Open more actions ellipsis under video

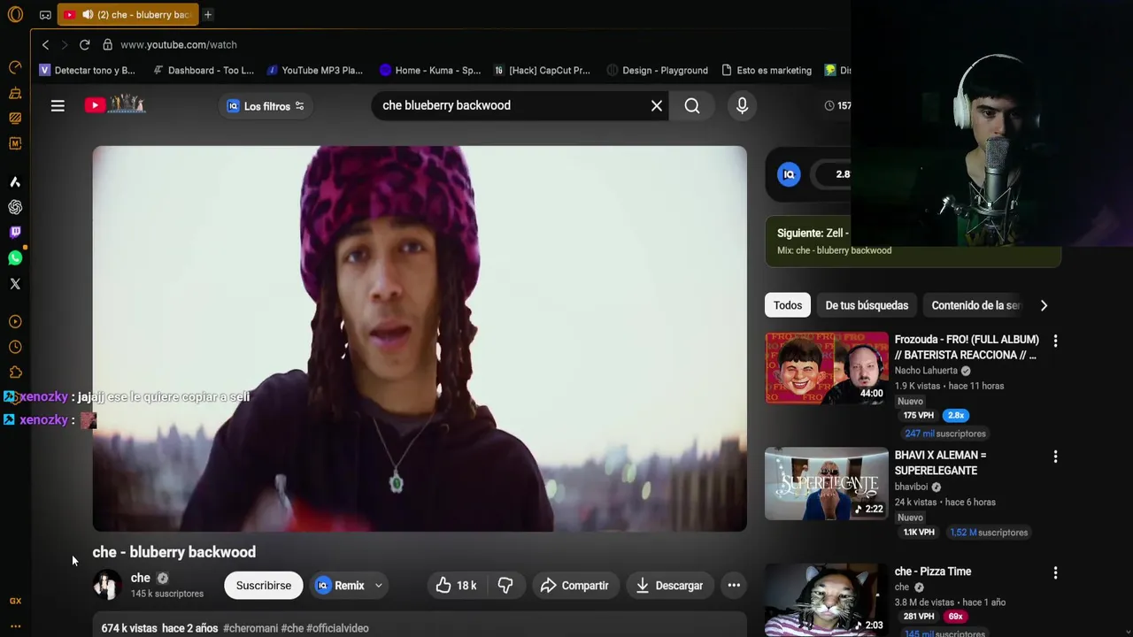pos(734,585)
